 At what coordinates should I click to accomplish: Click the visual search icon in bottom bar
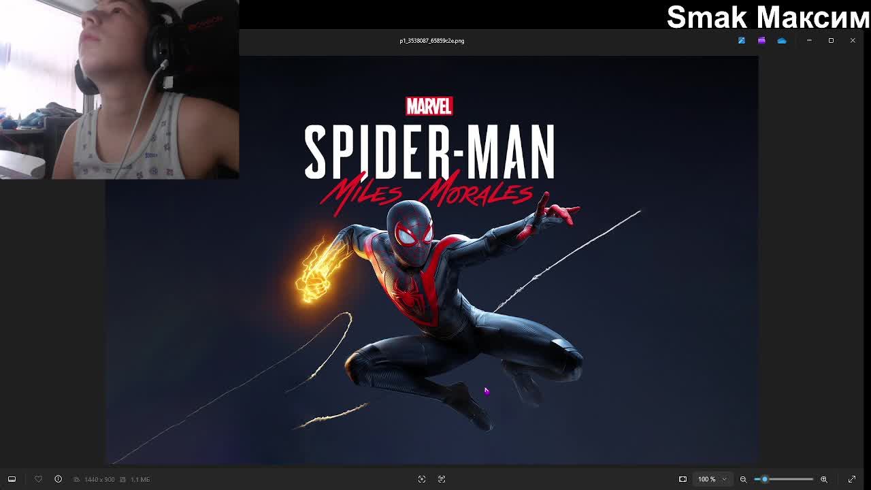[422, 479]
